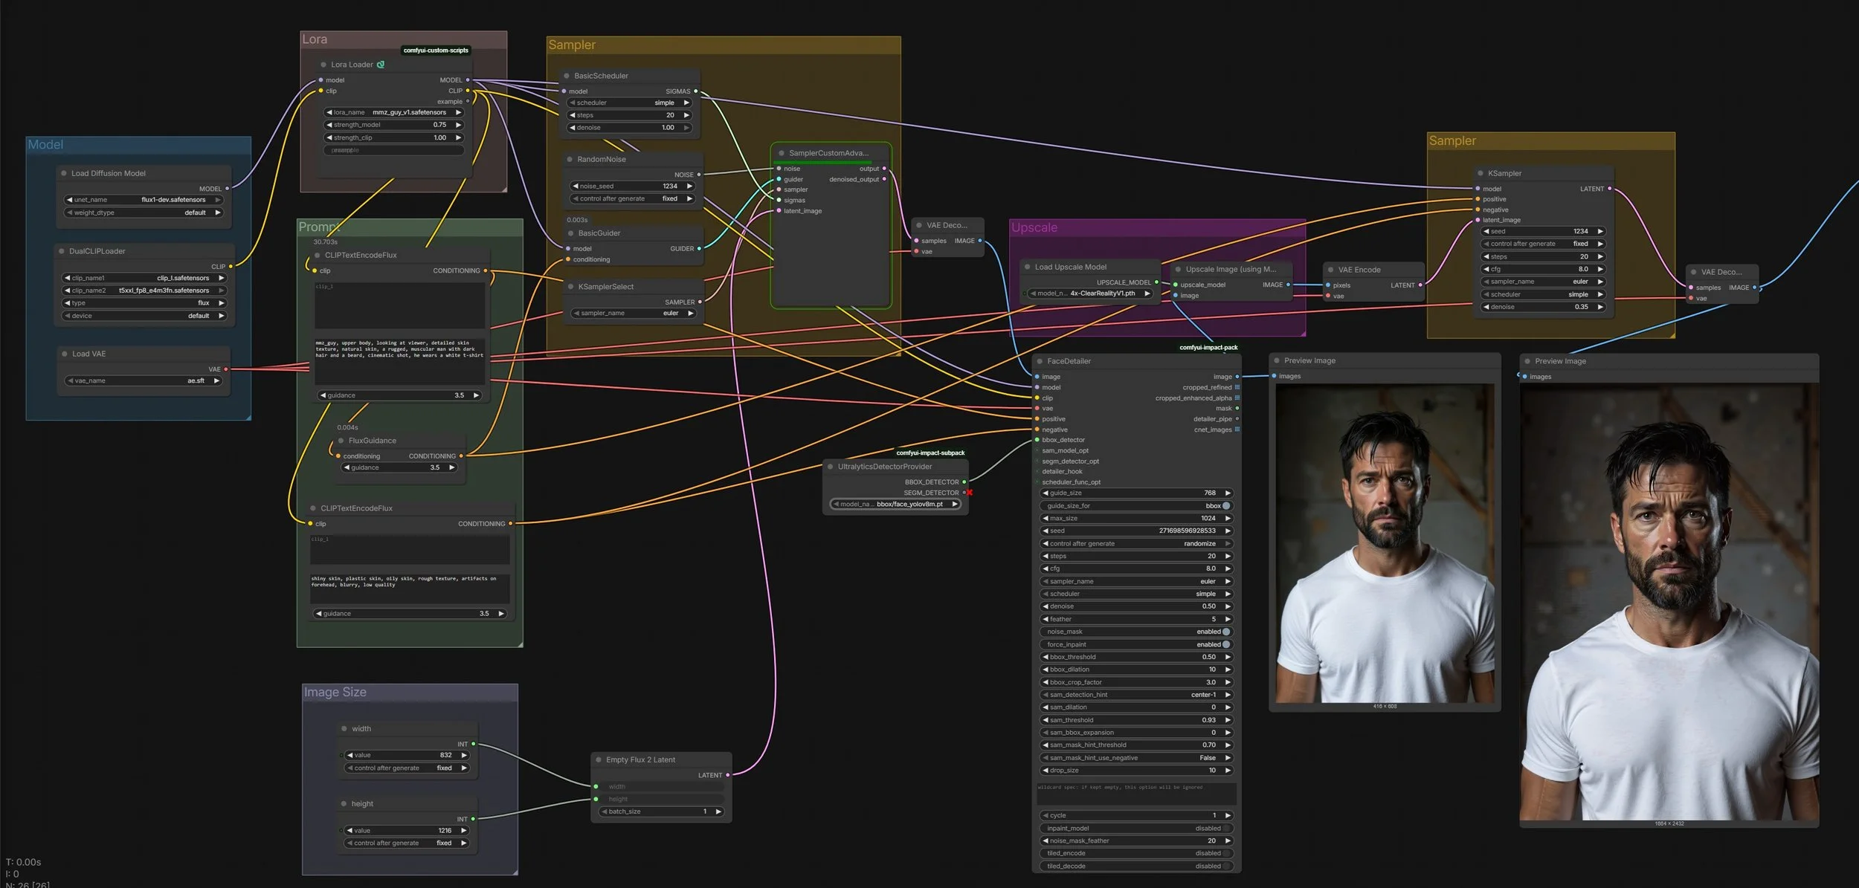Image resolution: width=1859 pixels, height=888 pixels.
Task: Click the Empty Flux 2 Latent collapse dot
Action: (599, 759)
